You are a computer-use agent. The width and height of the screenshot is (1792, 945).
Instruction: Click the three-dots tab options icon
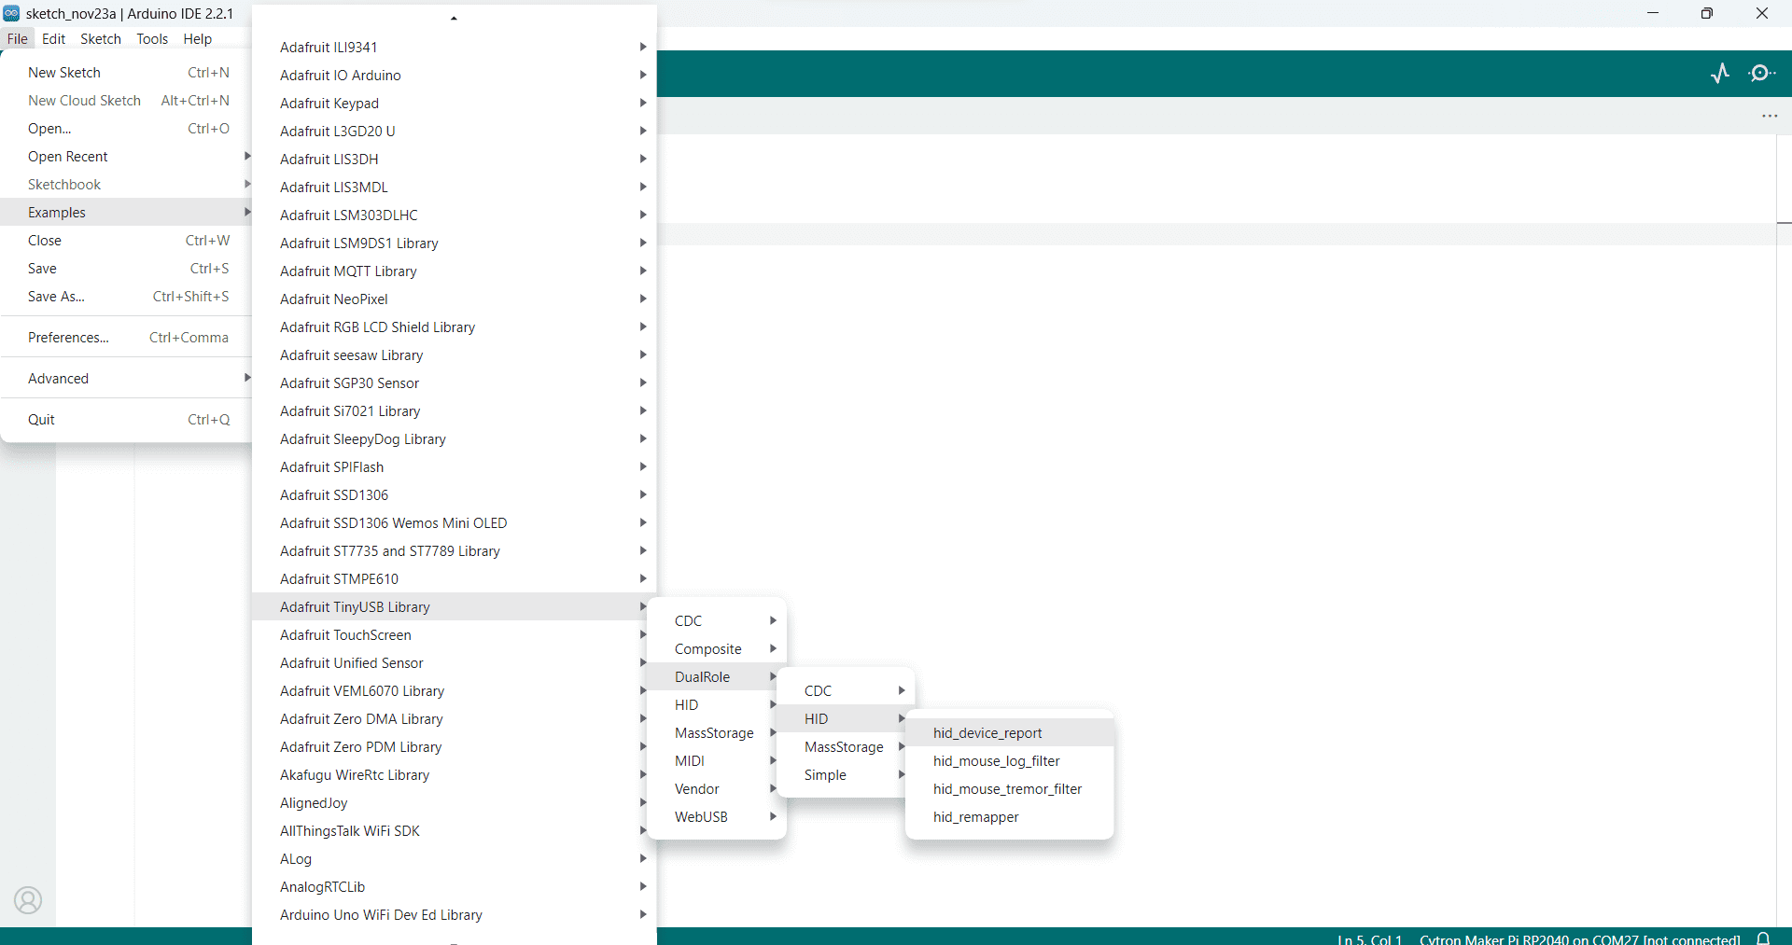pyautogui.click(x=1770, y=116)
